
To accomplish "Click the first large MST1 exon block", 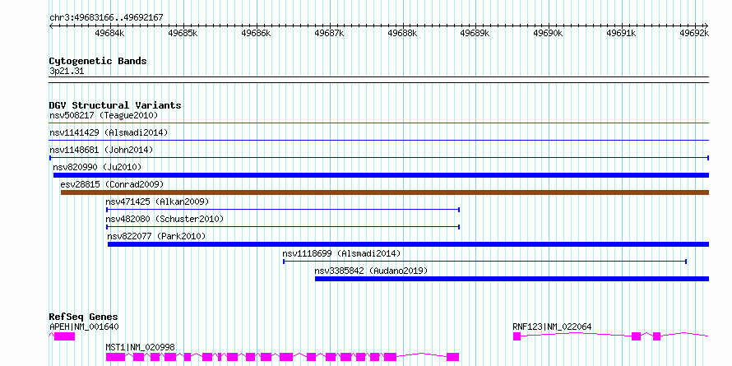I will coord(115,357).
